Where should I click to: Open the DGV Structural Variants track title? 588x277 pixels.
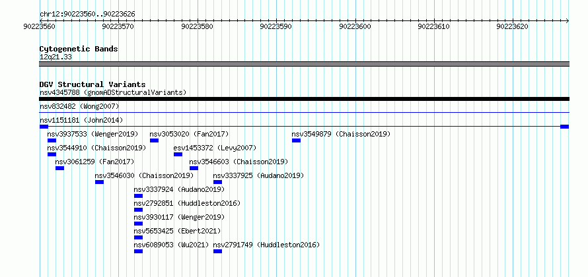(x=92, y=84)
